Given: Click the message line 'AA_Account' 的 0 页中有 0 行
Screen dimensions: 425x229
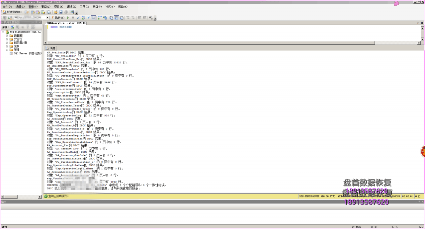Looking at the screenshot, I should 74,122.
